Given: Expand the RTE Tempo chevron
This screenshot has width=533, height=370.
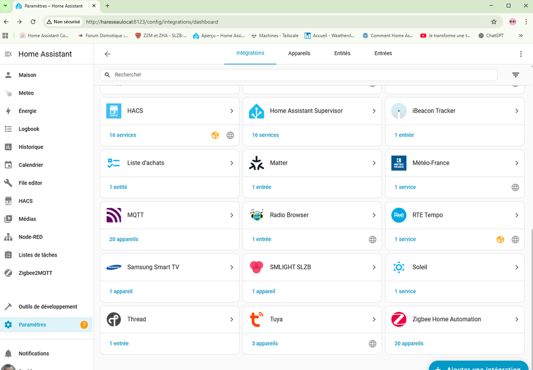Looking at the screenshot, I should pyautogui.click(x=516, y=215).
